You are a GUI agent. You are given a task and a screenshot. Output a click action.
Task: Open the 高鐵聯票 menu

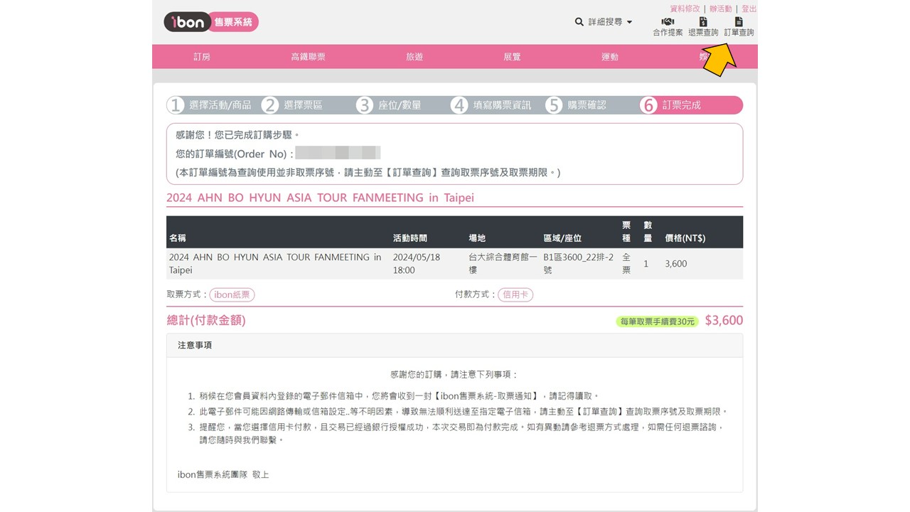(308, 57)
